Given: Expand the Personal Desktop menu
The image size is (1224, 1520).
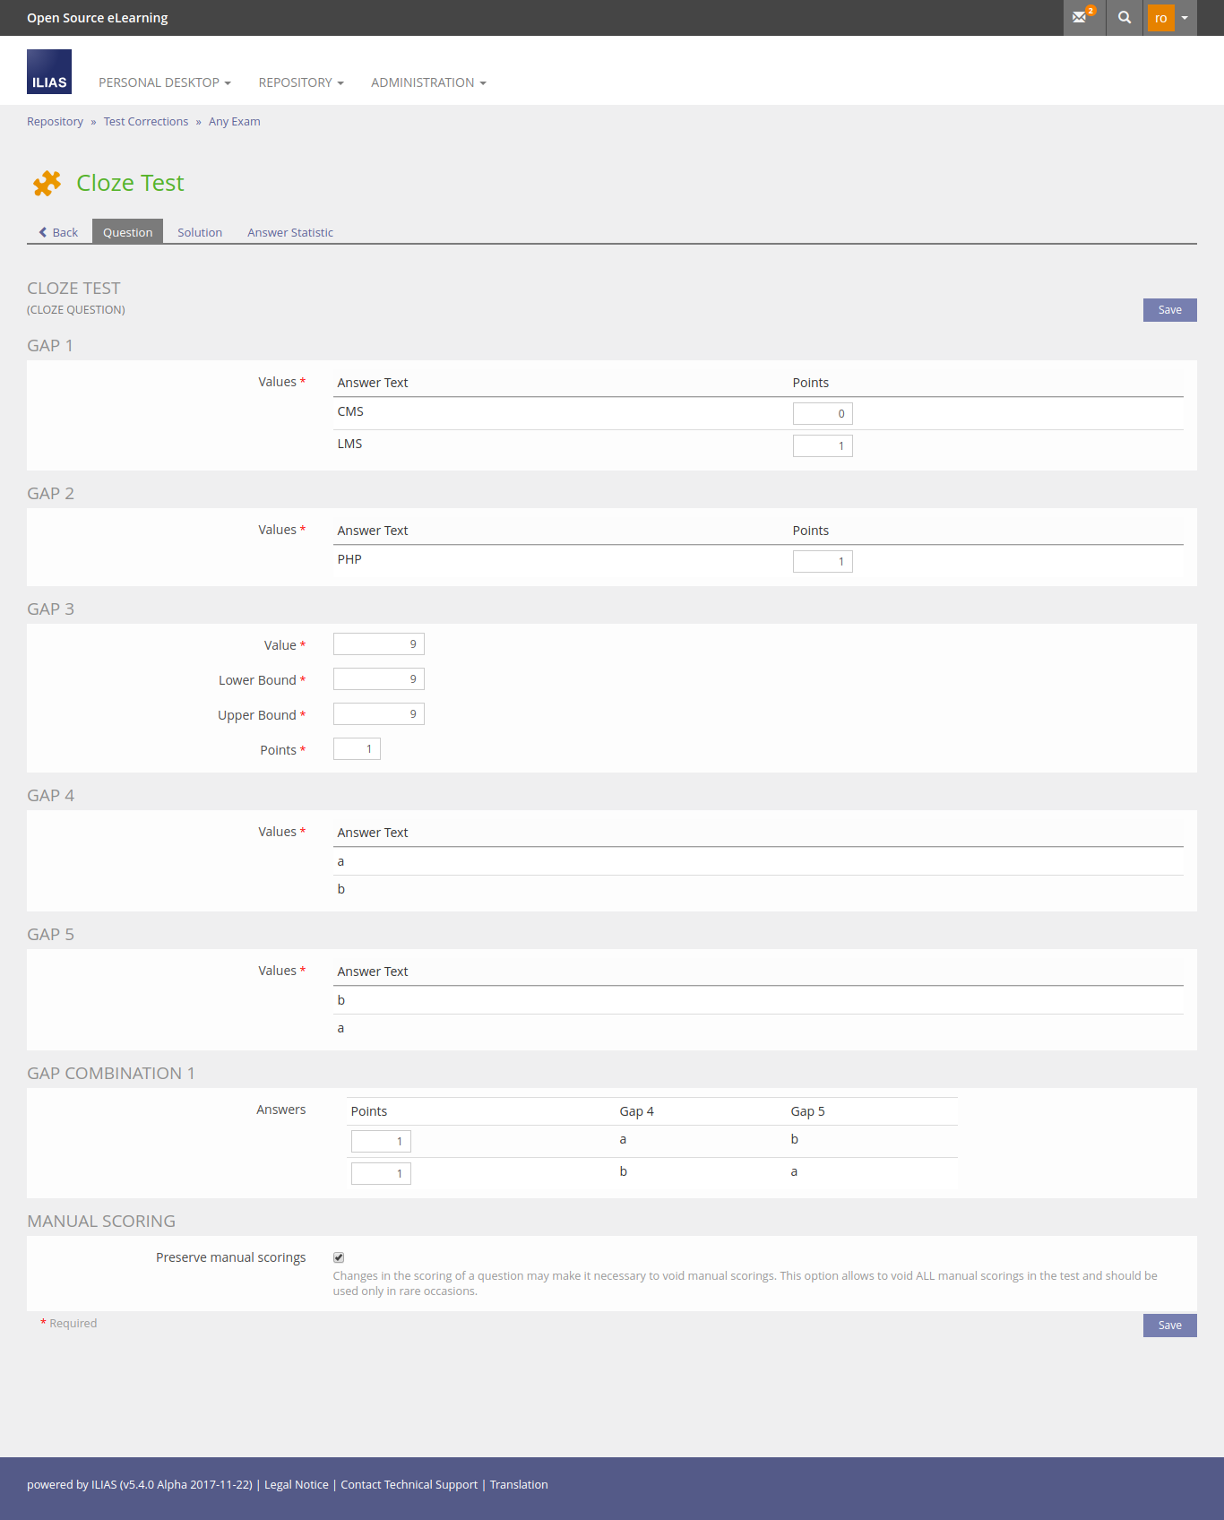Looking at the screenshot, I should click(164, 82).
